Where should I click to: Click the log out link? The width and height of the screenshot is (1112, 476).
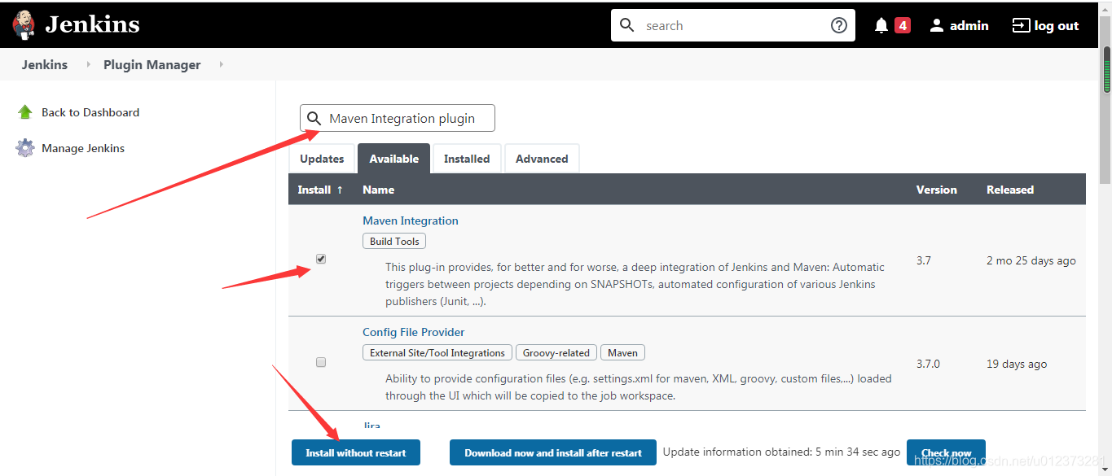(1057, 25)
